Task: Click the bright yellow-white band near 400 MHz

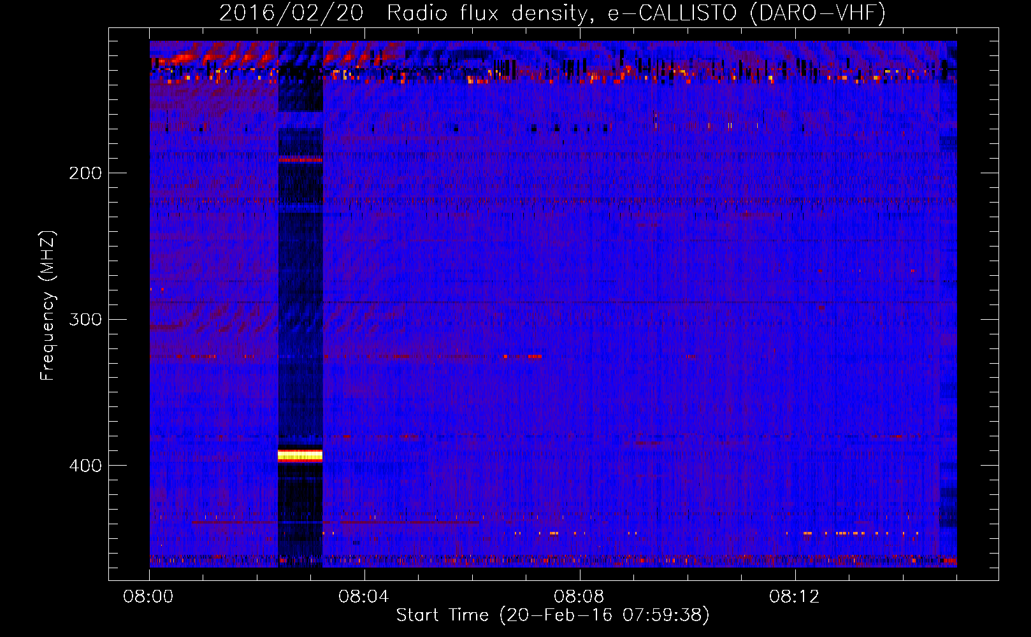Action: (x=300, y=455)
